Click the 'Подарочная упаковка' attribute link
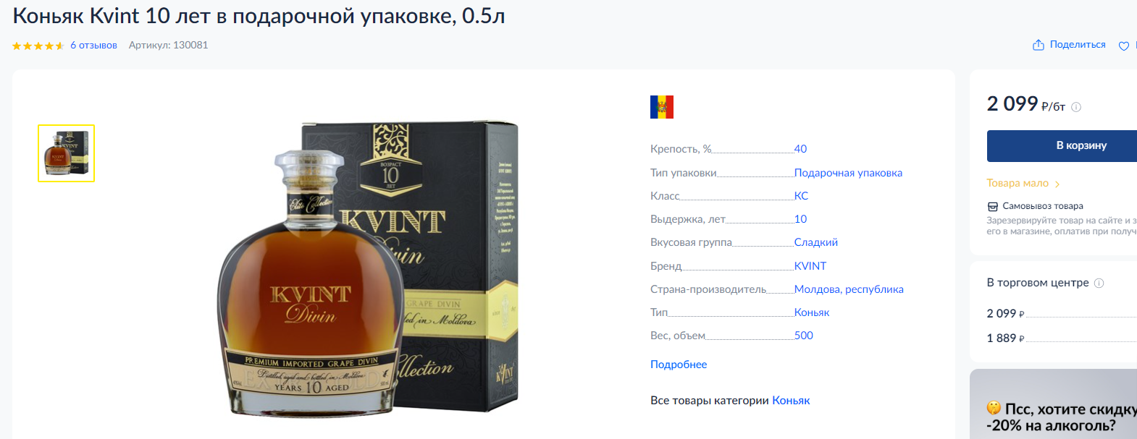Viewport: 1137px width, 439px height. [848, 173]
